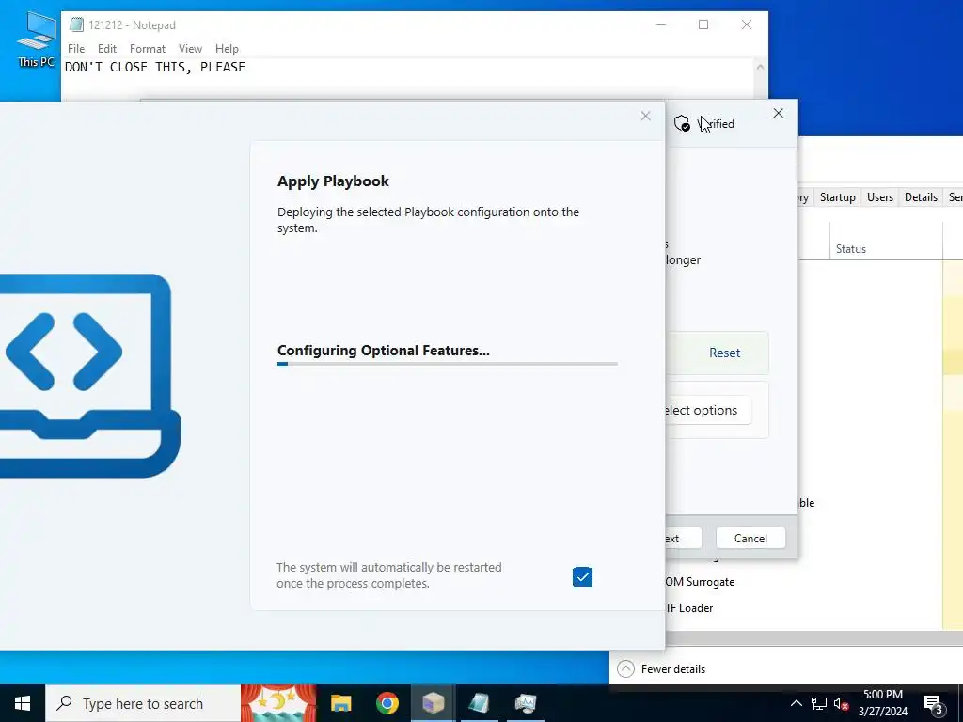Screen dimensions: 963x722
Task: Close the Apply Playbook dialog
Action: [x=645, y=116]
